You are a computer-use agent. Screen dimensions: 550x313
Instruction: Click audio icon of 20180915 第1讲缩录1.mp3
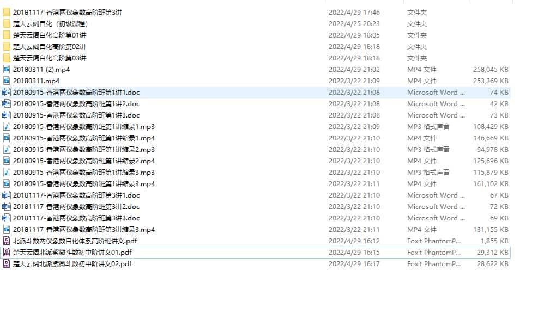point(7,126)
